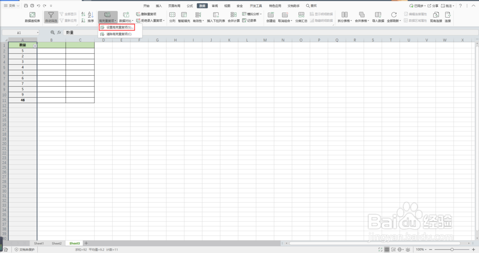Switch to Sheet2 tab
Viewport: 479px width, 253px height.
pyautogui.click(x=57, y=243)
